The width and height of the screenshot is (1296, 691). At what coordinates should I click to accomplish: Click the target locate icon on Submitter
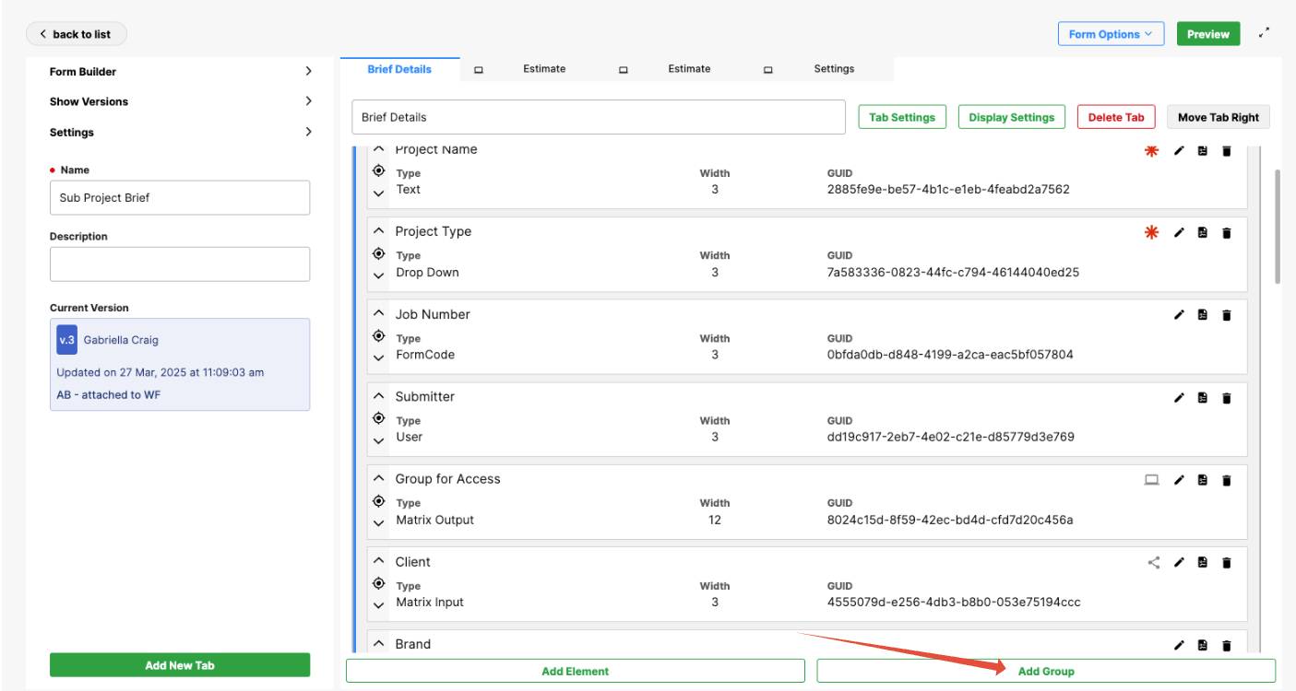pyautogui.click(x=378, y=418)
